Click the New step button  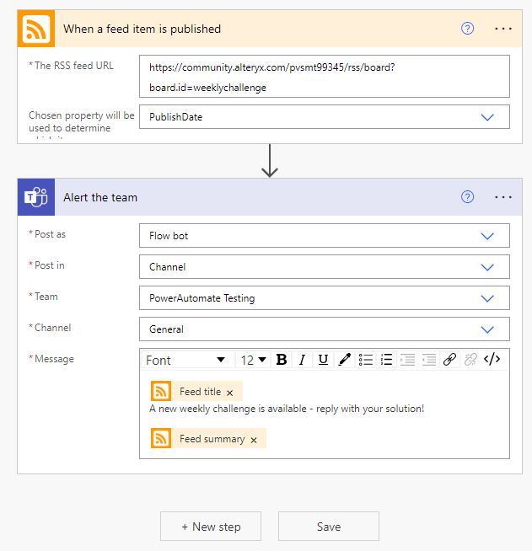click(x=211, y=527)
